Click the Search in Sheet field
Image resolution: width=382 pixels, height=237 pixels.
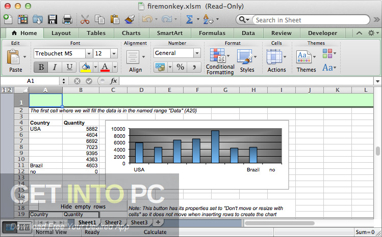pos(311,20)
